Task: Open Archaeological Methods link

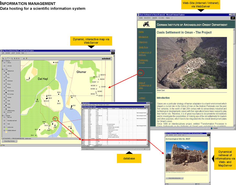Action: [x=145, y=54]
